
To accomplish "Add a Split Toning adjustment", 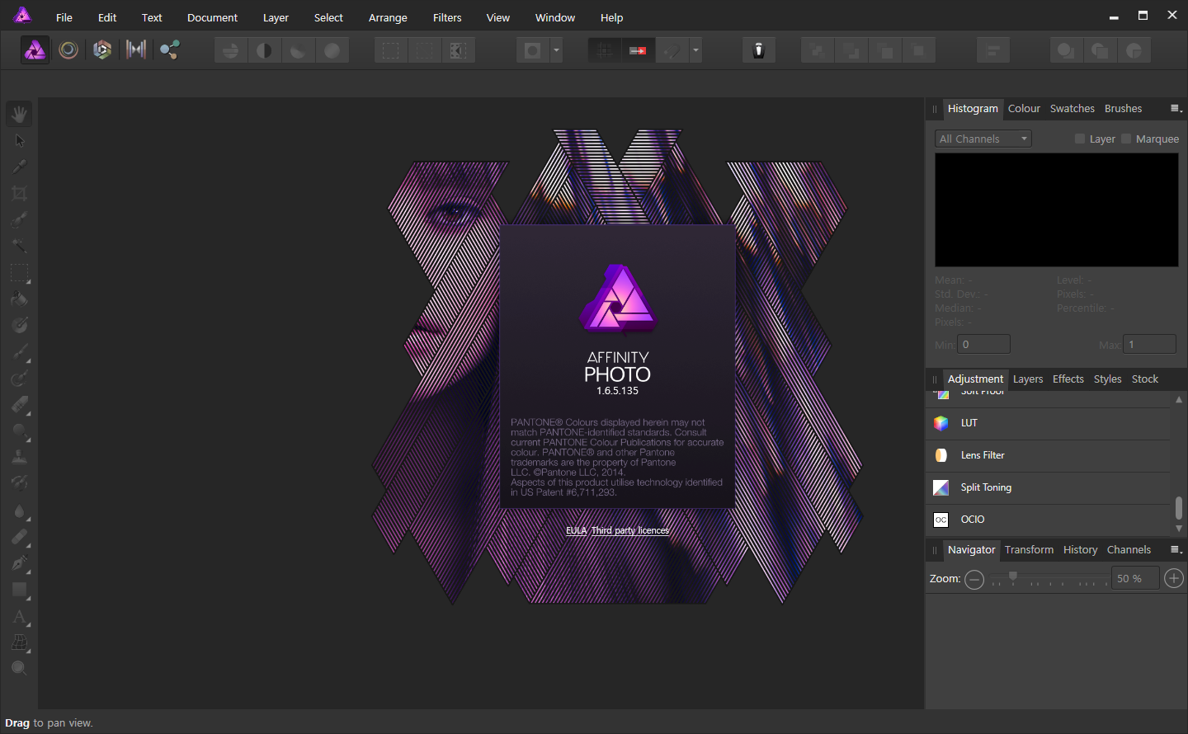I will click(1048, 487).
